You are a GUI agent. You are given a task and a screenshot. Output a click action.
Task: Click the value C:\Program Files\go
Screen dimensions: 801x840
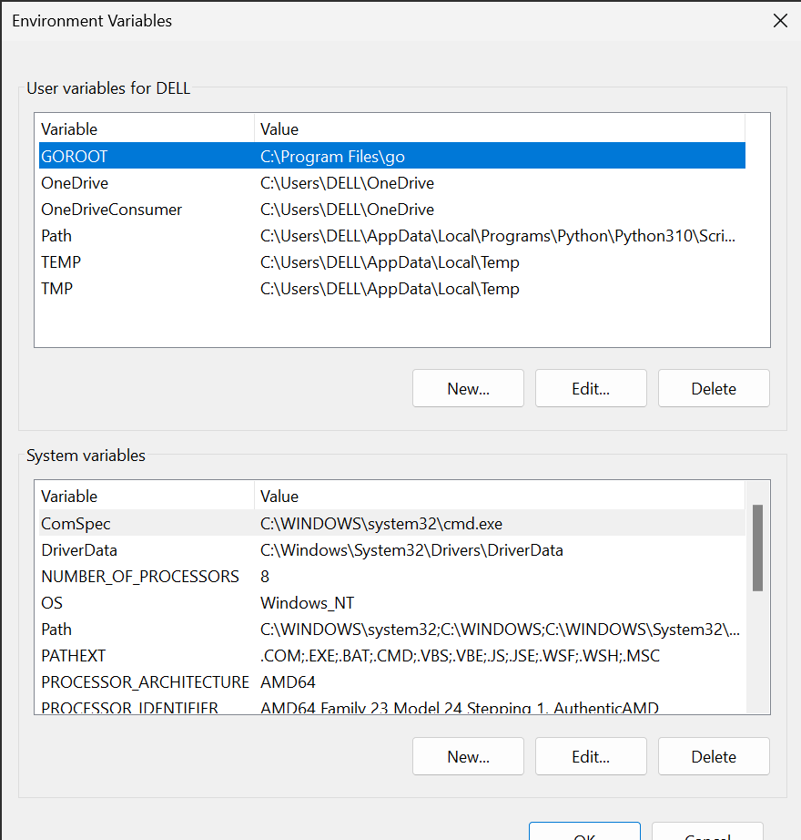[332, 157]
